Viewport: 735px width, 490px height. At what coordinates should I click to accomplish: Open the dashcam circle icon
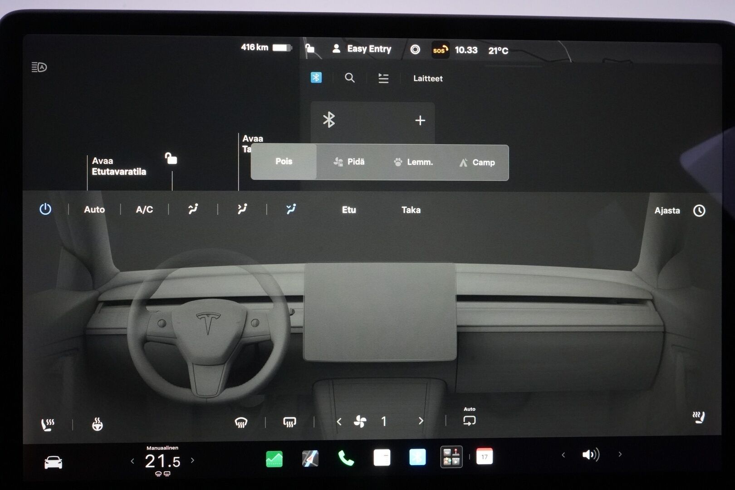[x=415, y=49]
